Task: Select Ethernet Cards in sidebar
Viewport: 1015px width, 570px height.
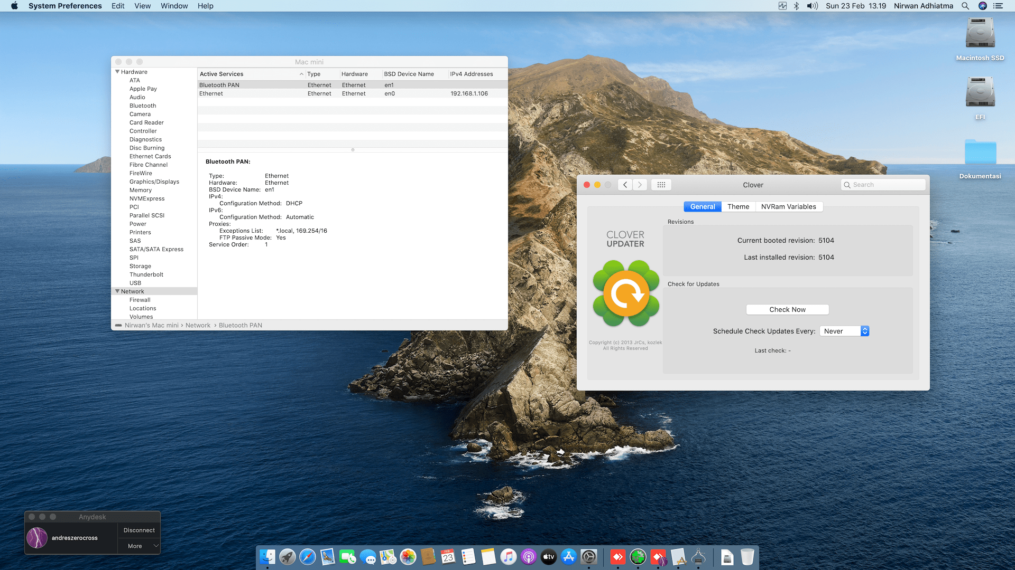Action: [x=150, y=156]
